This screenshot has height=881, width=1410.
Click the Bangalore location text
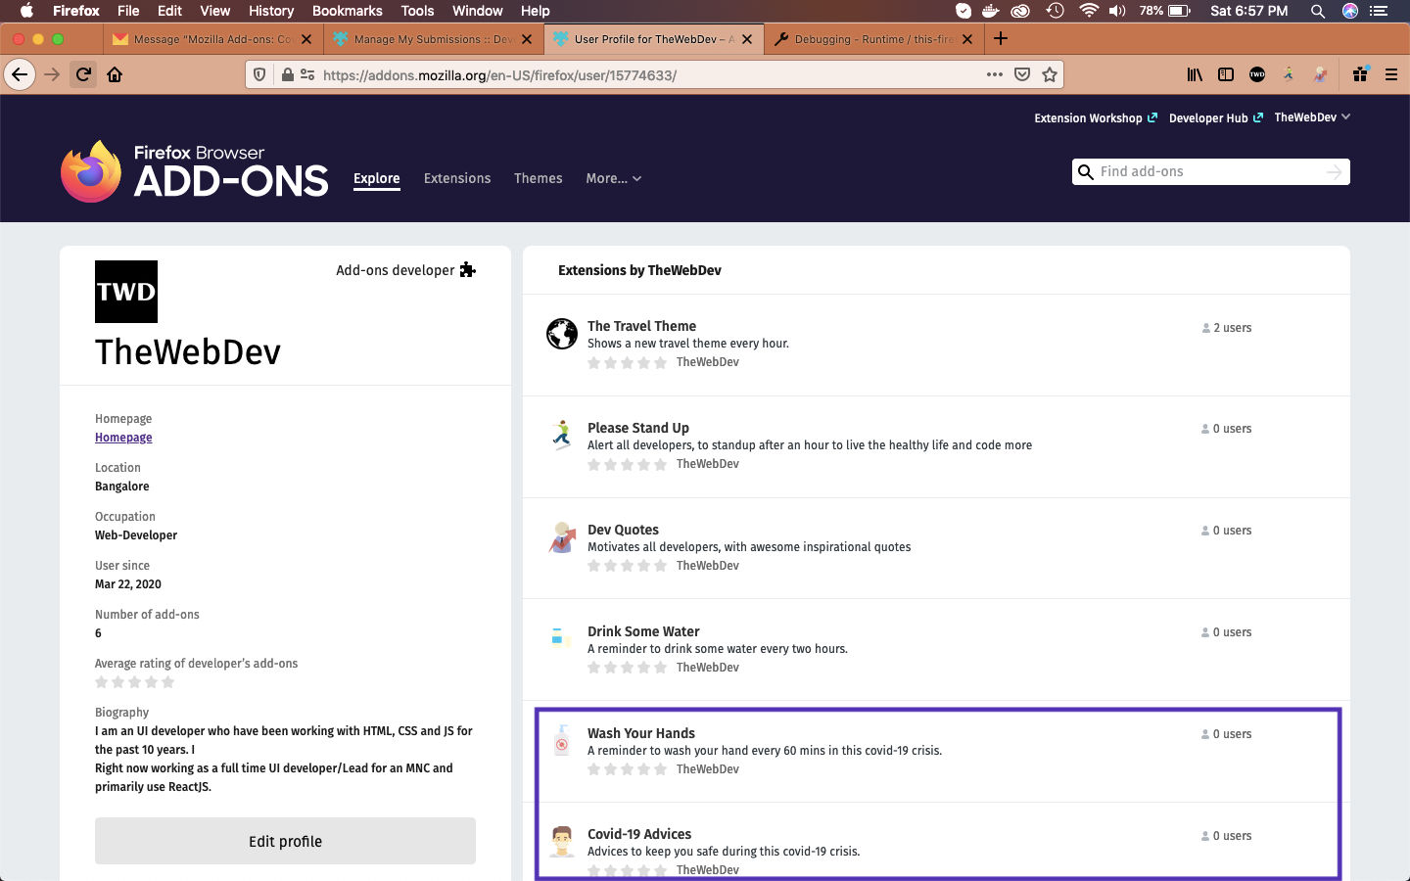(122, 487)
